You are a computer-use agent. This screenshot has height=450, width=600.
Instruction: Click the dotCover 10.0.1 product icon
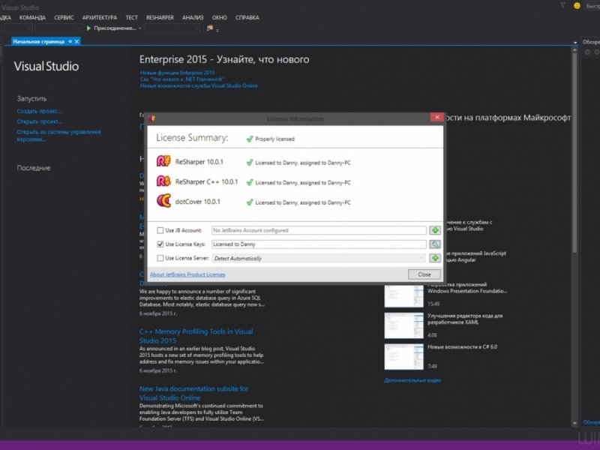[x=163, y=201]
